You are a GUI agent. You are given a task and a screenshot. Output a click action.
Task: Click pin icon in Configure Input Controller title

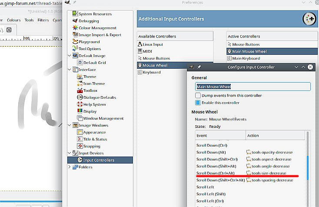point(199,67)
